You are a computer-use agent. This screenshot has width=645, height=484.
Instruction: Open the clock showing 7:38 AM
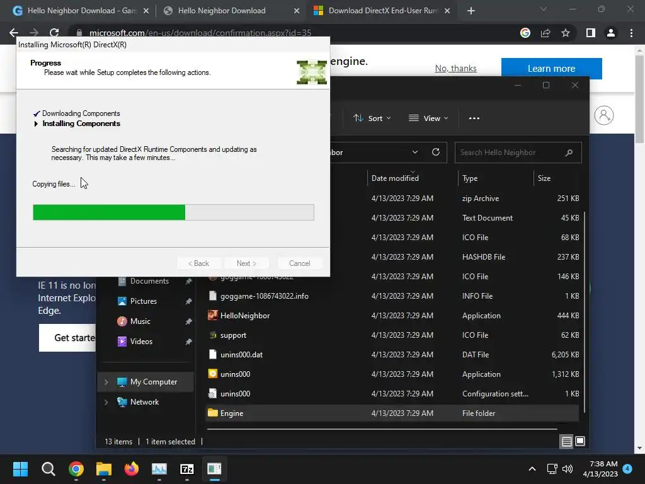[x=600, y=469]
